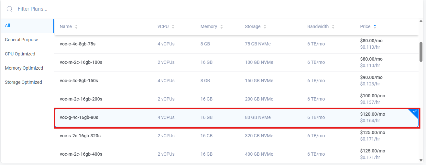Image resolution: width=426 pixels, height=165 pixels.
Task: Click the Bandwidth column sort icon
Action: tap(333, 27)
